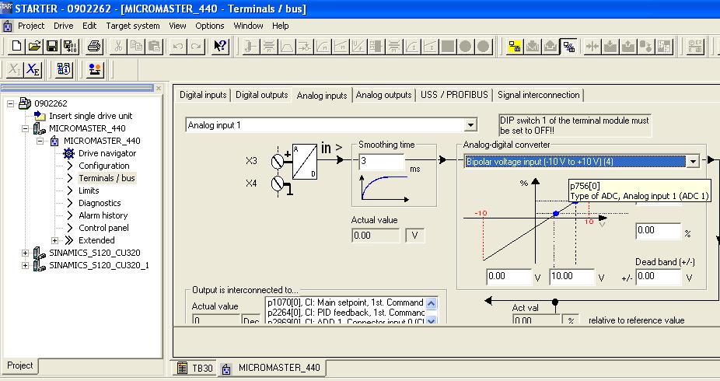Click the Copy icon in toolbar
The width and height of the screenshot is (720, 381).
tap(136, 46)
